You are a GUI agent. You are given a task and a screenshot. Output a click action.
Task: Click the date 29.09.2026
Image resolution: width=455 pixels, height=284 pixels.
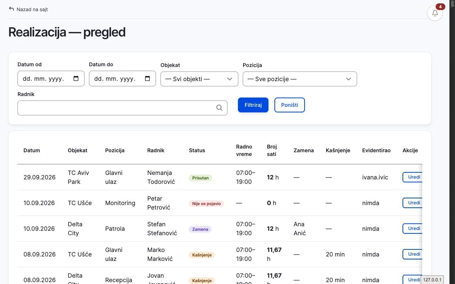click(39, 177)
